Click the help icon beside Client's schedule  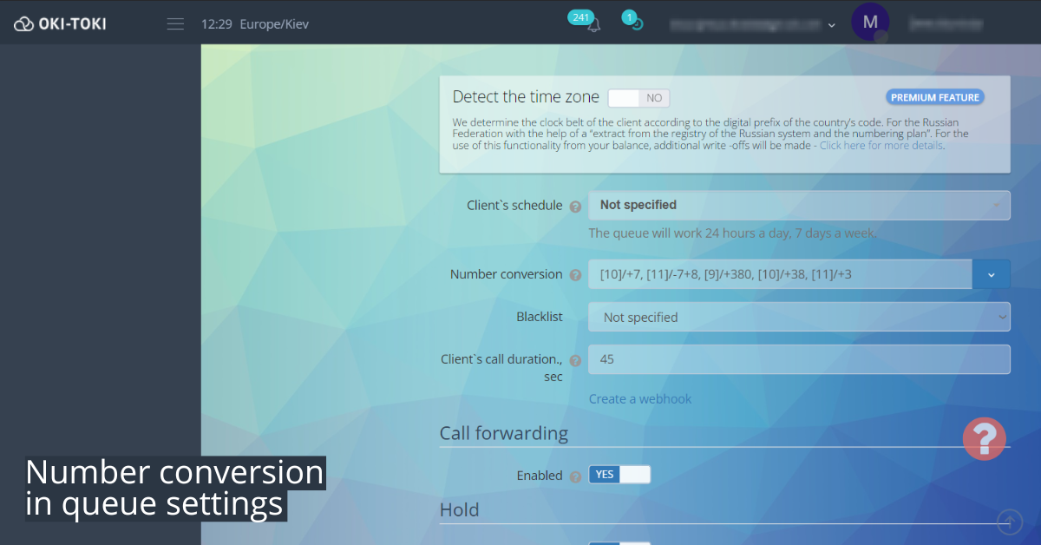click(x=576, y=207)
